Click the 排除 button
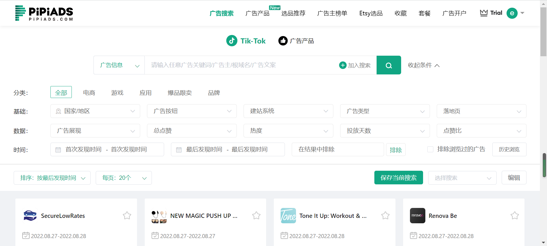The height and width of the screenshot is (246, 547). coord(396,150)
